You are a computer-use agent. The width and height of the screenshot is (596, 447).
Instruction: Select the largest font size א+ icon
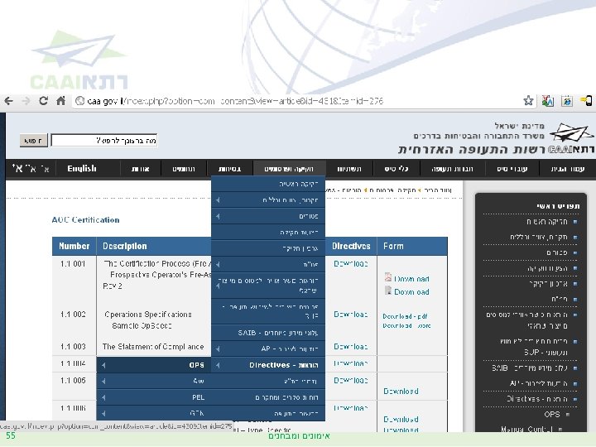pyautogui.click(x=17, y=168)
